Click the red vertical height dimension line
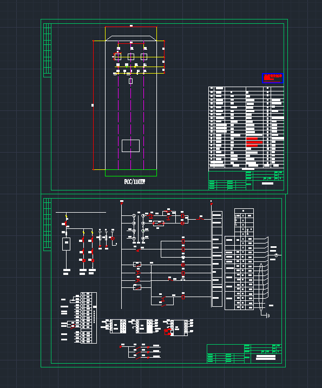This screenshot has width=322, height=388. [93, 106]
